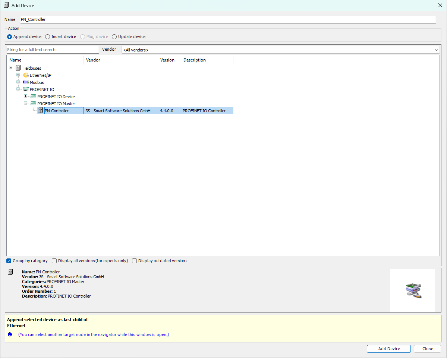447x358 pixels.
Task: Click the Fieldbuses root node icon
Action: click(x=18, y=68)
